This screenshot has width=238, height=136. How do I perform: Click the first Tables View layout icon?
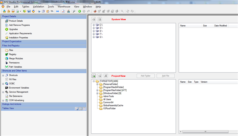tap(77, 108)
